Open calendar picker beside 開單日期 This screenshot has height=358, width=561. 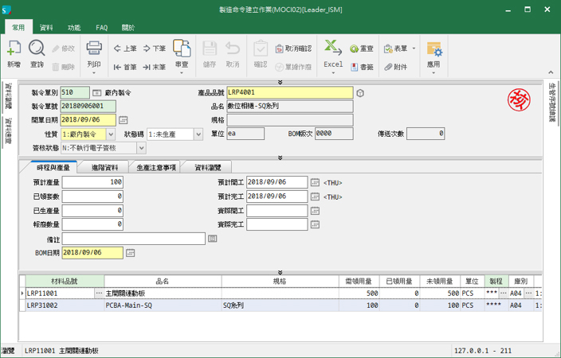[124, 120]
